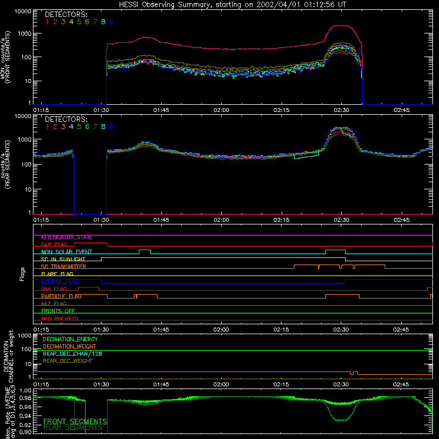This screenshot has width=439, height=439.
Task: Click the (FRONT SEGMENTS) y-axis title
Action: (x=8, y=57)
